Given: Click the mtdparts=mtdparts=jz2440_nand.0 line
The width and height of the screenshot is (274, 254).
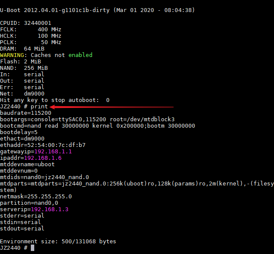Looking at the screenshot, I should (x=137, y=187).
